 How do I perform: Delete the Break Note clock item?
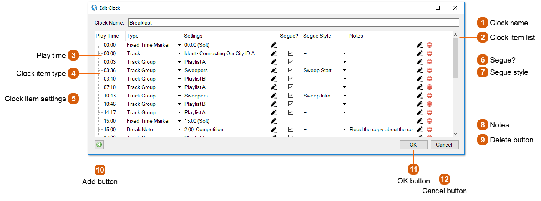(430, 129)
